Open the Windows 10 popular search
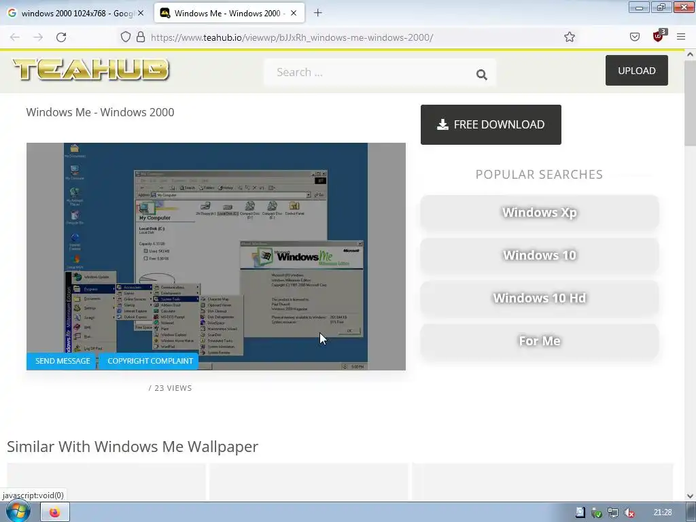The image size is (696, 522). tap(539, 256)
